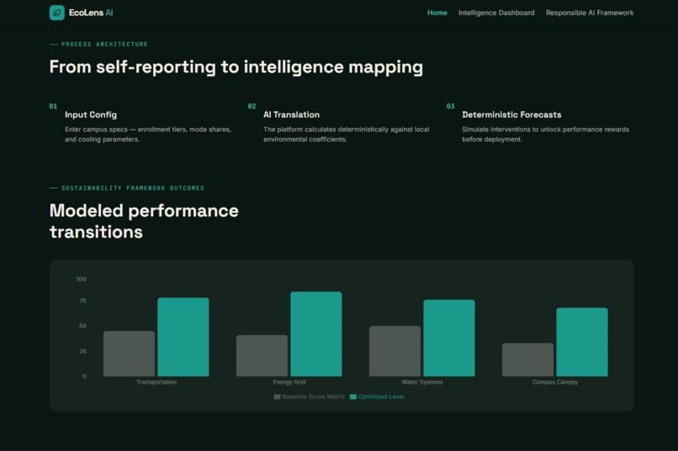
Task: Open the Intelligence Dashboard nav link
Action: click(496, 13)
